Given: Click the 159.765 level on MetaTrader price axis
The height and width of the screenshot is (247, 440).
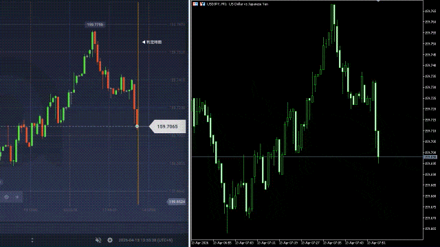Looking at the screenshot, I should [430, 11].
